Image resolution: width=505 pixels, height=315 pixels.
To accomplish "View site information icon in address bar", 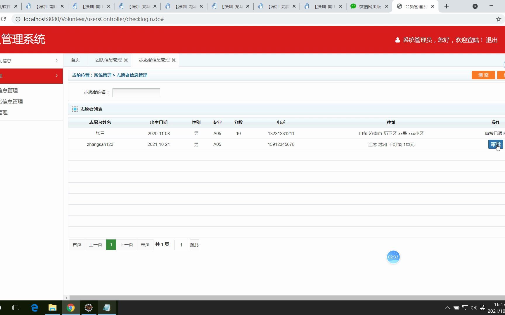I will tap(18, 19).
